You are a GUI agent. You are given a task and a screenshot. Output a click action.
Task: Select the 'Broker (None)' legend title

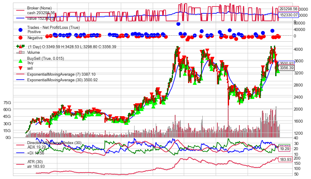tap(39, 8)
